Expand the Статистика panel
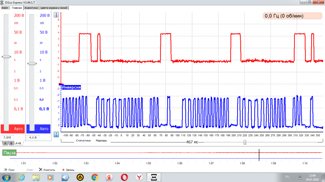The width and height of the screenshot is (325, 182). coord(83,140)
